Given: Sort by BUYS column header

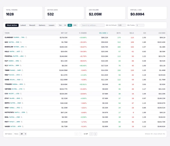Looking at the screenshot, I should tap(118, 33).
